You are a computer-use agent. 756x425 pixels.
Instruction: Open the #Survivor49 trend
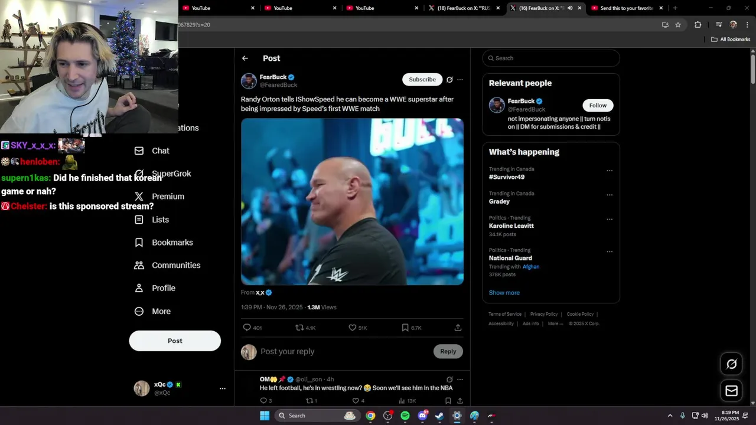pyautogui.click(x=507, y=177)
